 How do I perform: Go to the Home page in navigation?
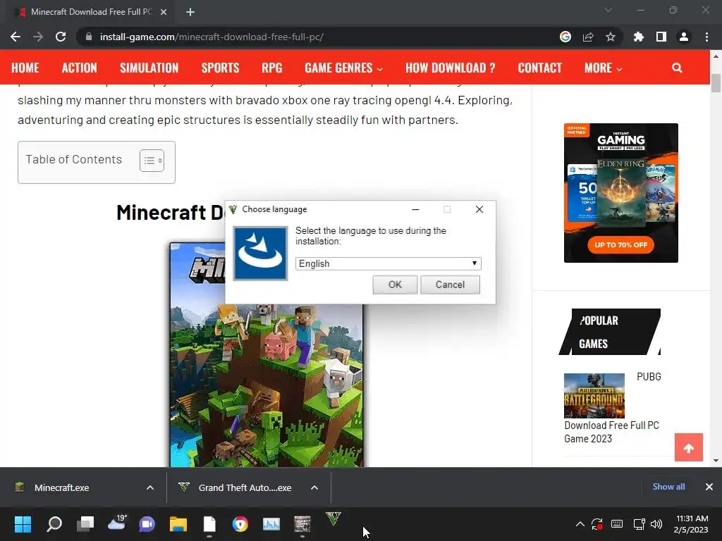pyautogui.click(x=25, y=68)
